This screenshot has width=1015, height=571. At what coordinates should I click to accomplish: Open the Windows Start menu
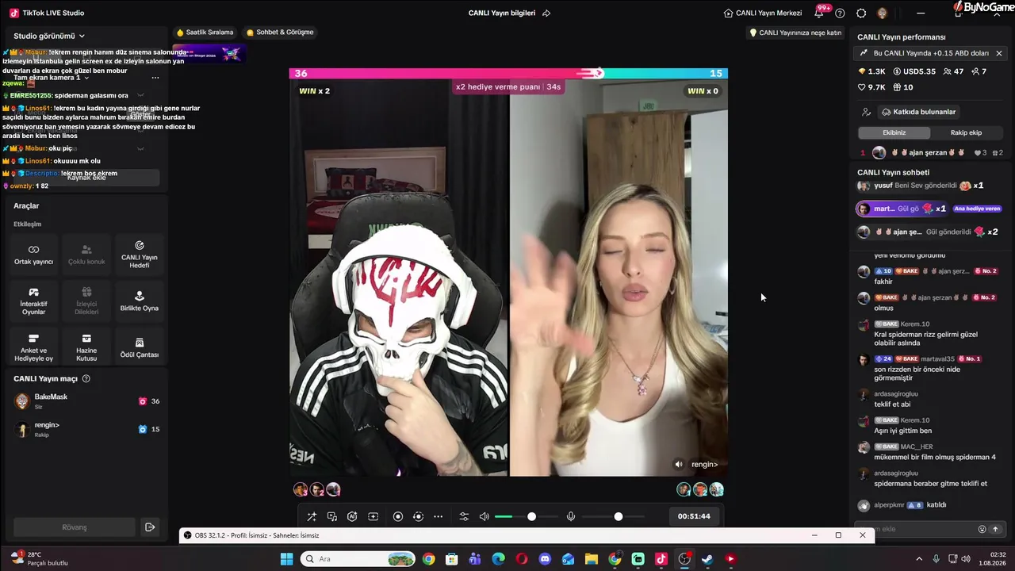tap(286, 559)
